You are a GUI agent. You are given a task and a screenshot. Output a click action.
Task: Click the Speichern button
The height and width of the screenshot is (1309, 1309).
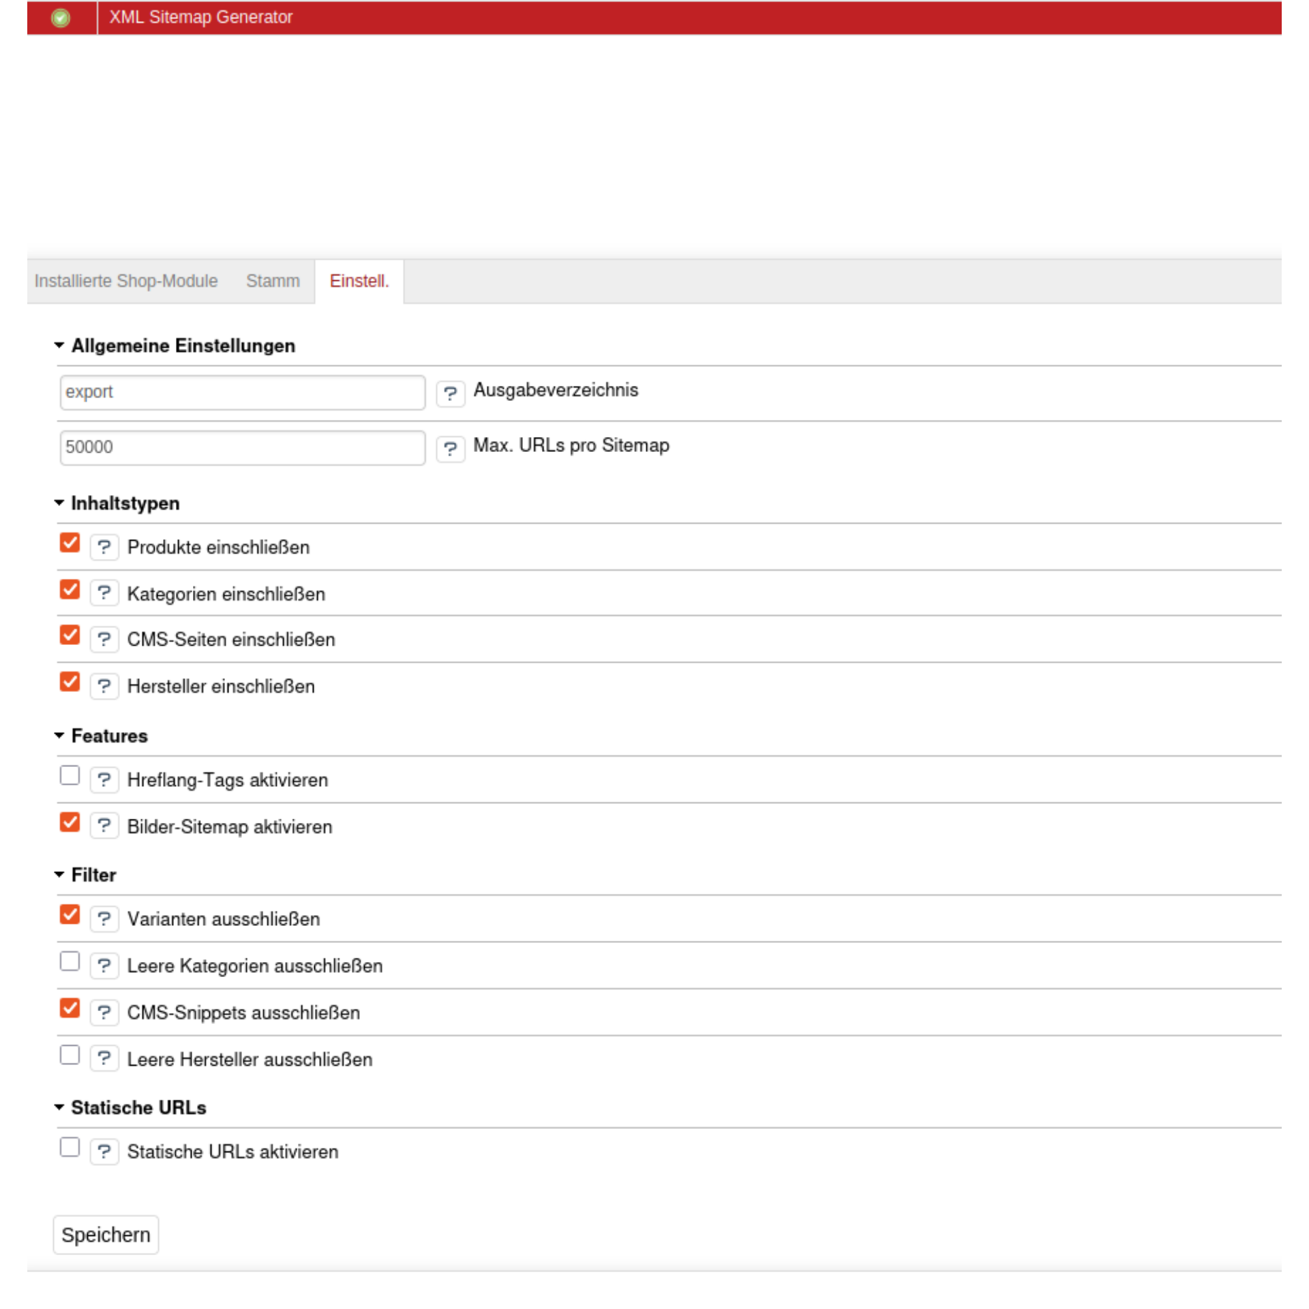(106, 1235)
